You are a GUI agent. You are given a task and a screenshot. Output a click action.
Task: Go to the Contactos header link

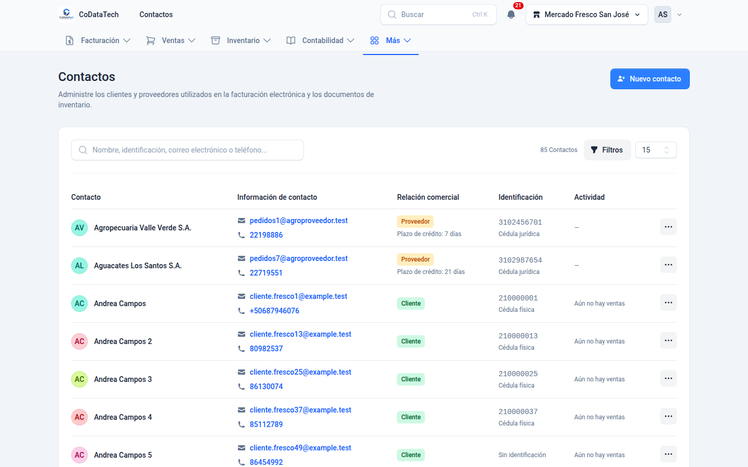(x=156, y=15)
